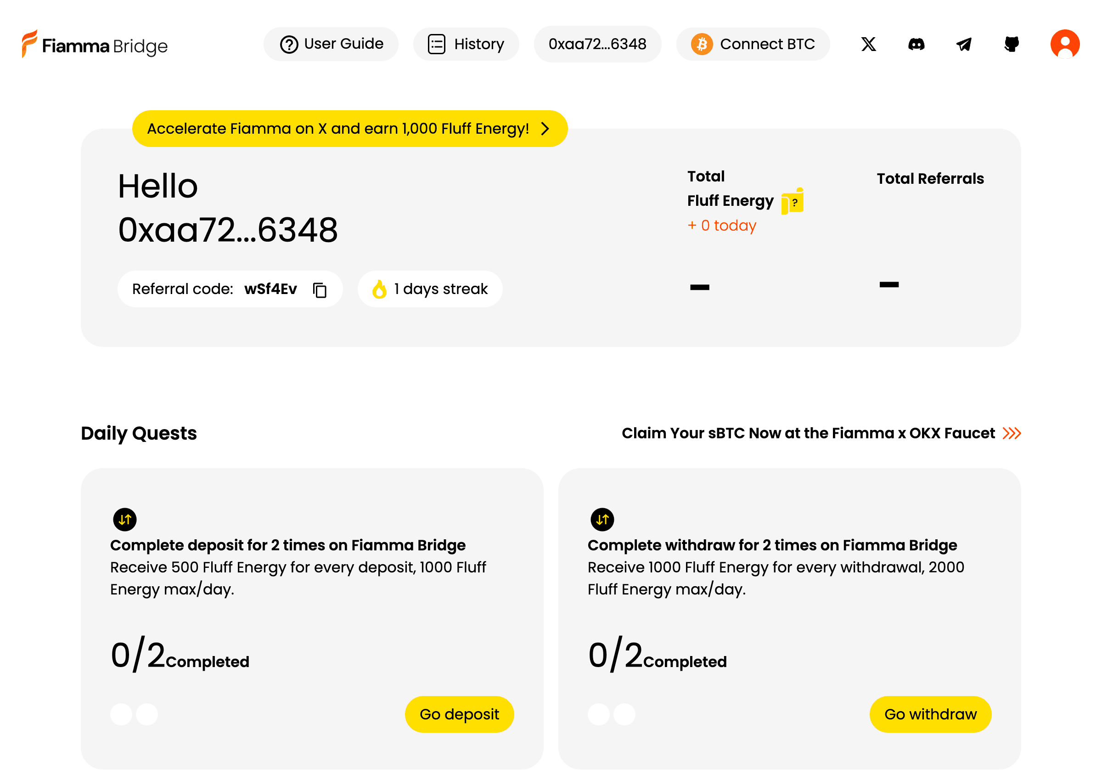Click the Bitcoin icon in Connect BTC
Screen dimensions: 1102x781
(702, 44)
